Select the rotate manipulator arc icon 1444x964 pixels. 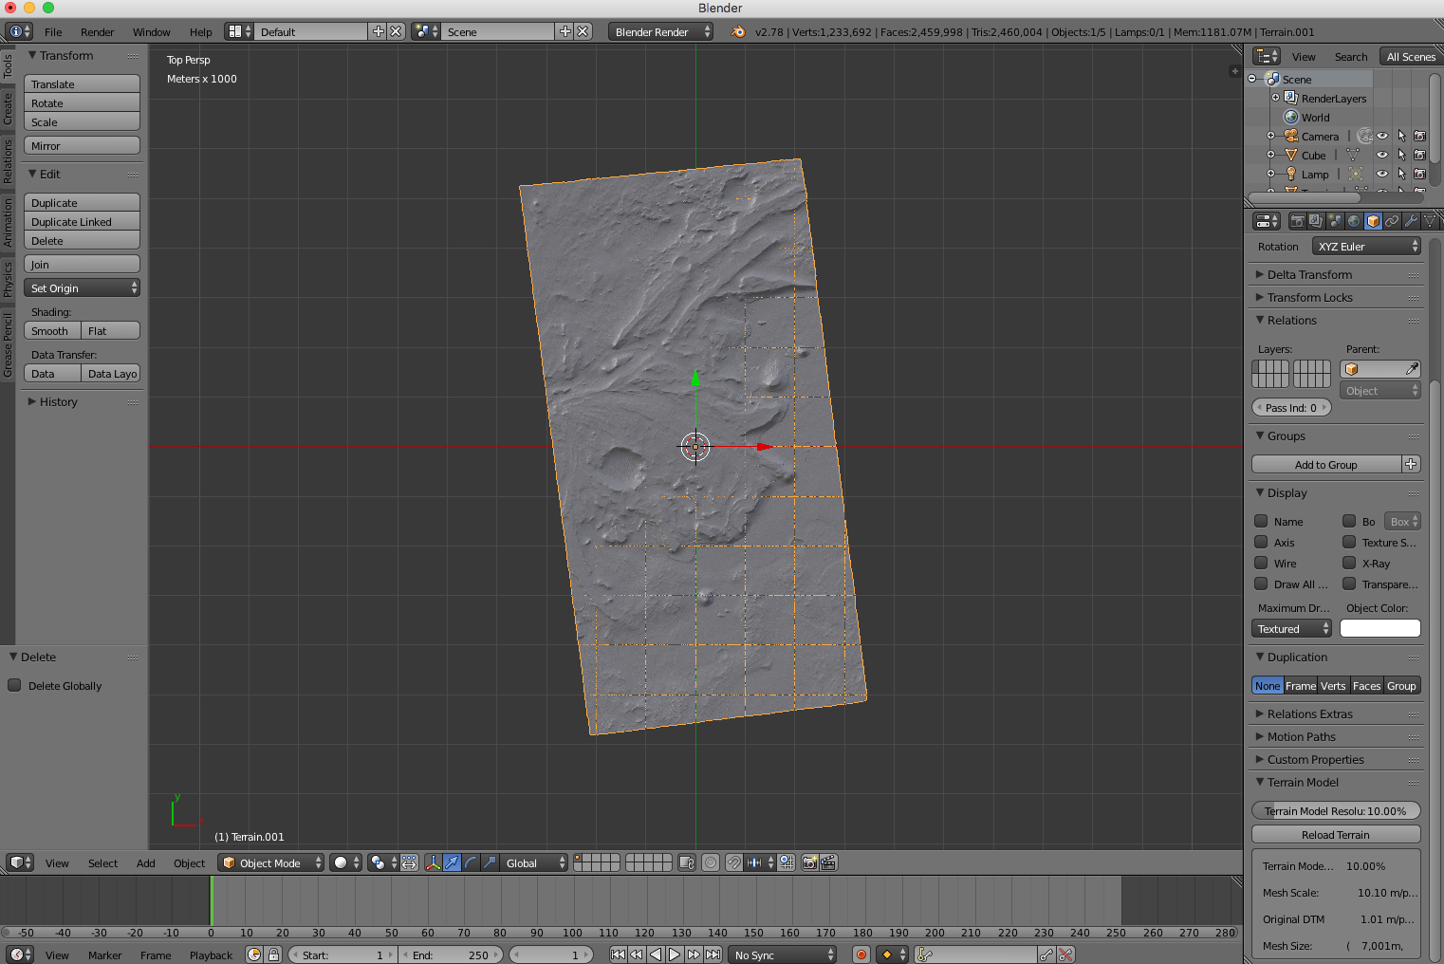471,862
